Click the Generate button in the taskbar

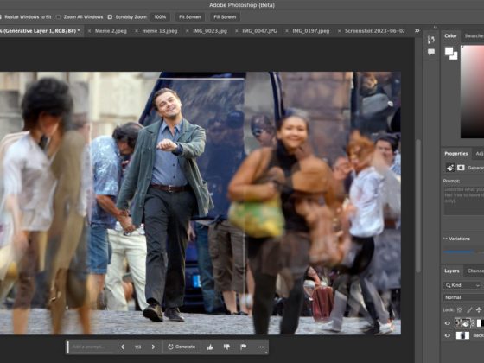181,347
